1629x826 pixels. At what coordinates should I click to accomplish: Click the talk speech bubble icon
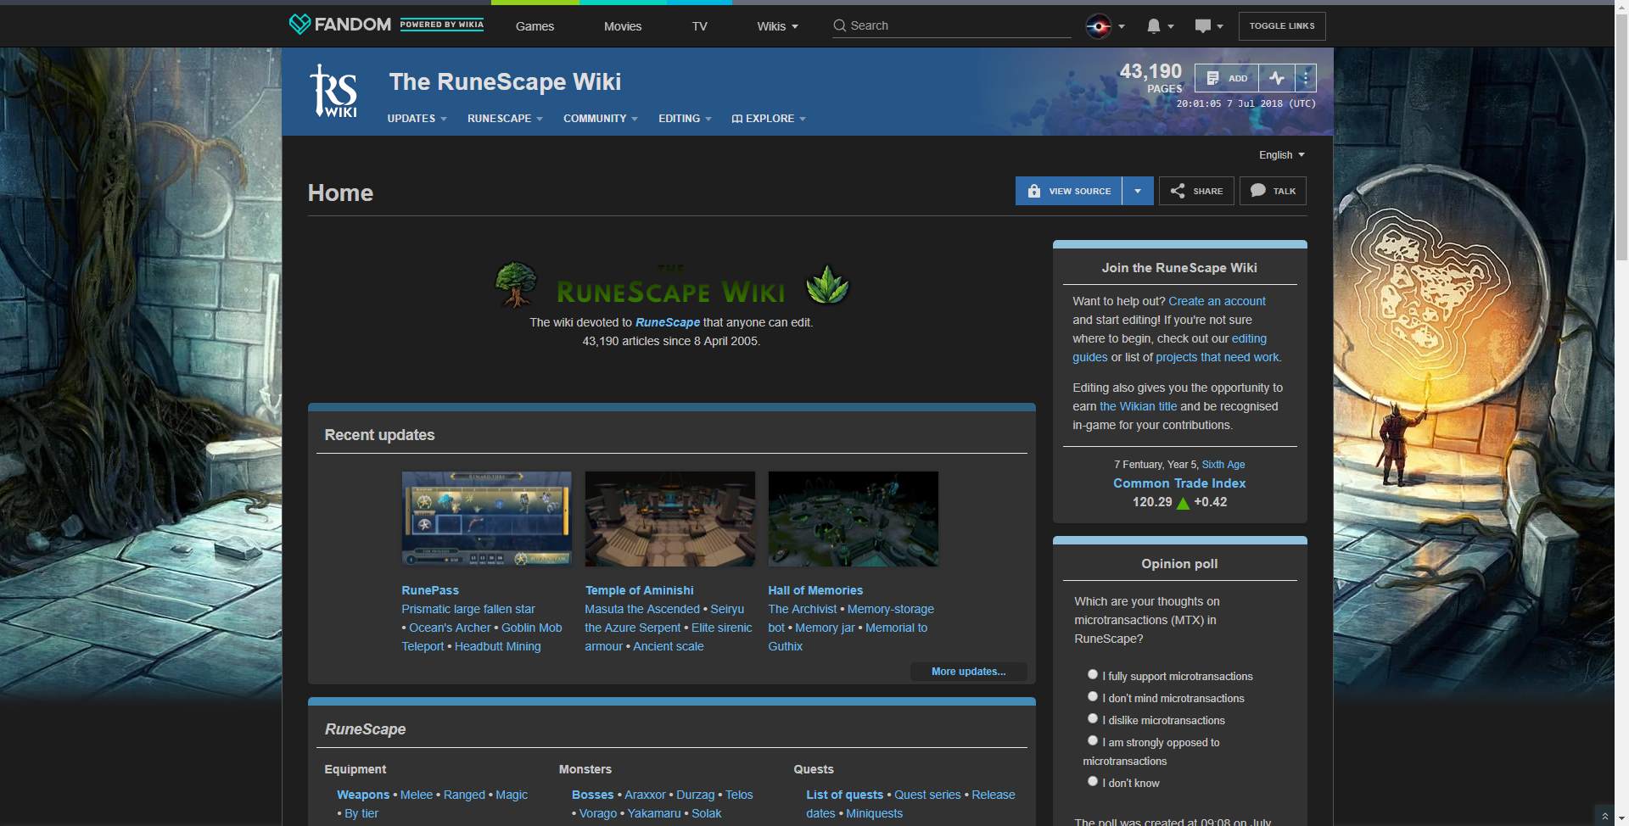click(1258, 191)
